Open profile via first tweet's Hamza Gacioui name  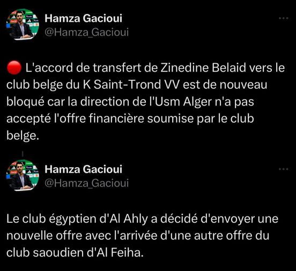pos(84,18)
